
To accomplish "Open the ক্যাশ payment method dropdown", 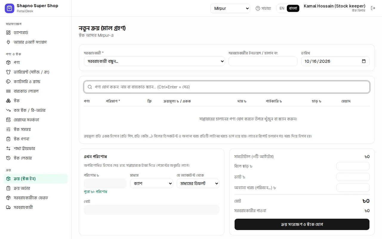I will 152,183.
